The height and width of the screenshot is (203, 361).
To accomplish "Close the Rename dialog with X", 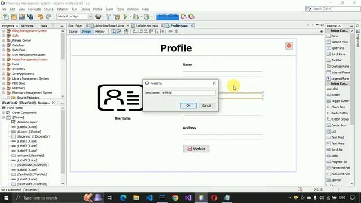I will [214, 83].
